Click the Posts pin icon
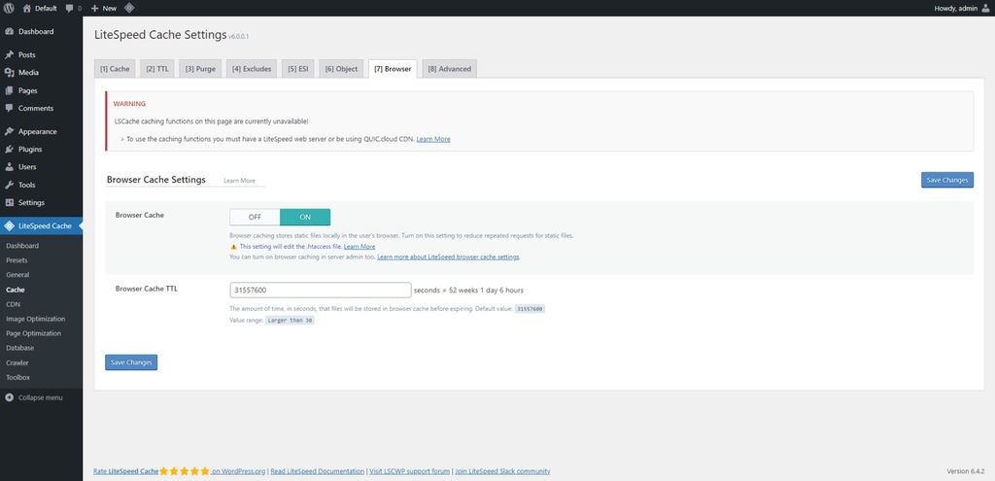 click(x=9, y=55)
